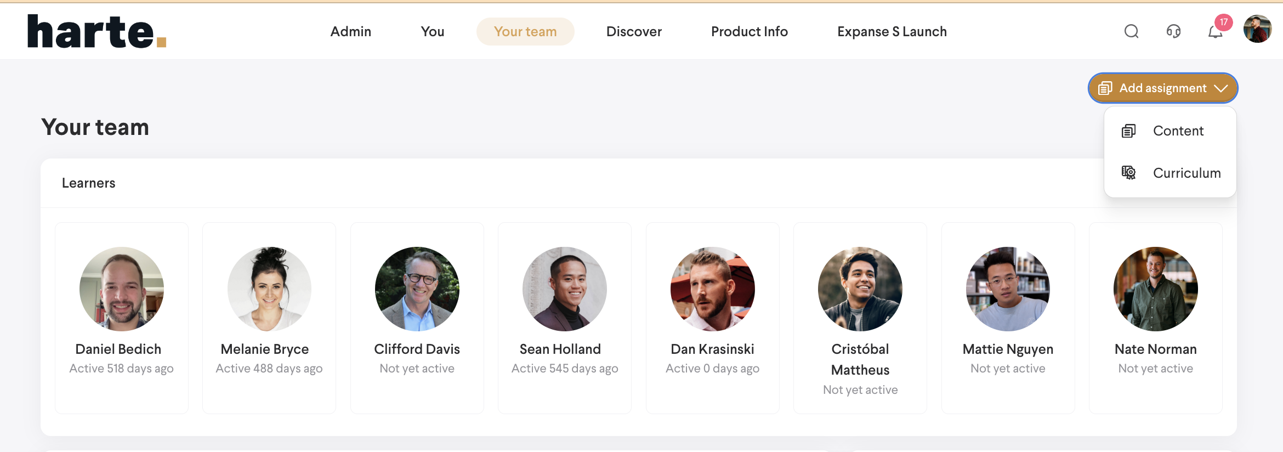
Task: Switch to the You tab
Action: [x=432, y=32]
